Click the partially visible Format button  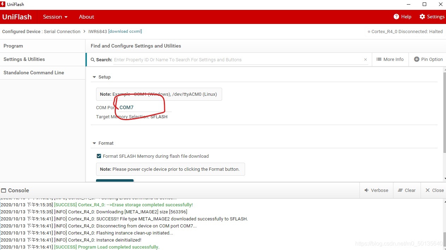click(x=115, y=181)
